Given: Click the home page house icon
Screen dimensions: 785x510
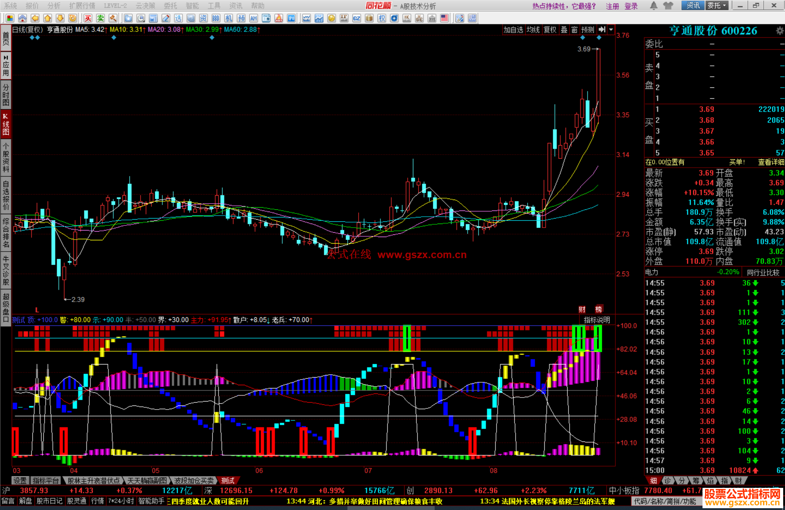Looking at the screenshot, I should (22, 18).
